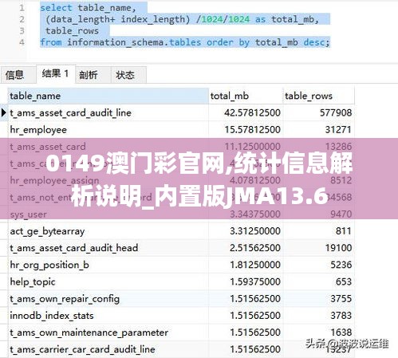Select the 3.31250000 total_mb cell
This screenshot has height=358, width=398.
tap(246, 231)
